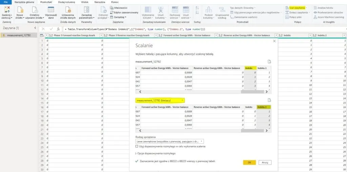The width and height of the screenshot is (347, 172).
Task: Open Ustawienia źródła danych icon
Action: pos(68,10)
